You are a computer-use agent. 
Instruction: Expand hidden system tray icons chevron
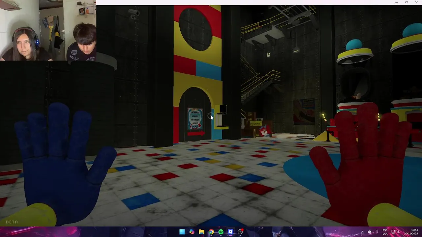363,232
